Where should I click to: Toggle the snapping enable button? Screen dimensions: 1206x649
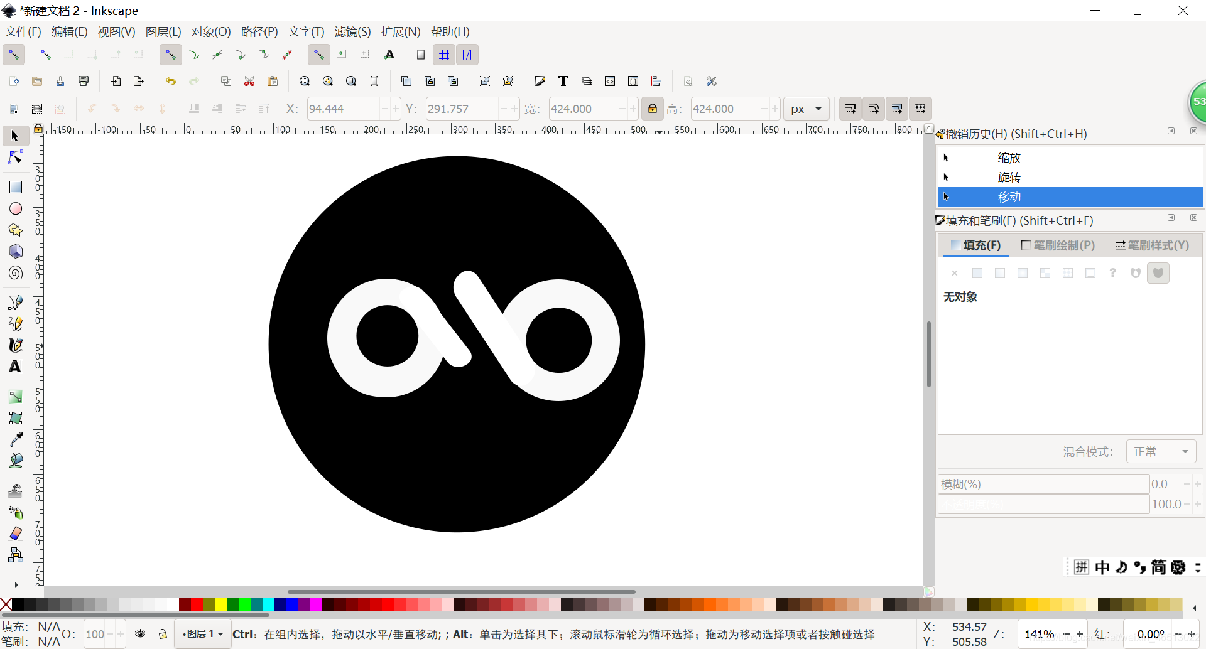14,55
